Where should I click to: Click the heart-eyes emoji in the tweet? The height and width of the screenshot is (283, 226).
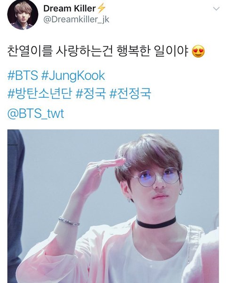pyautogui.click(x=198, y=51)
